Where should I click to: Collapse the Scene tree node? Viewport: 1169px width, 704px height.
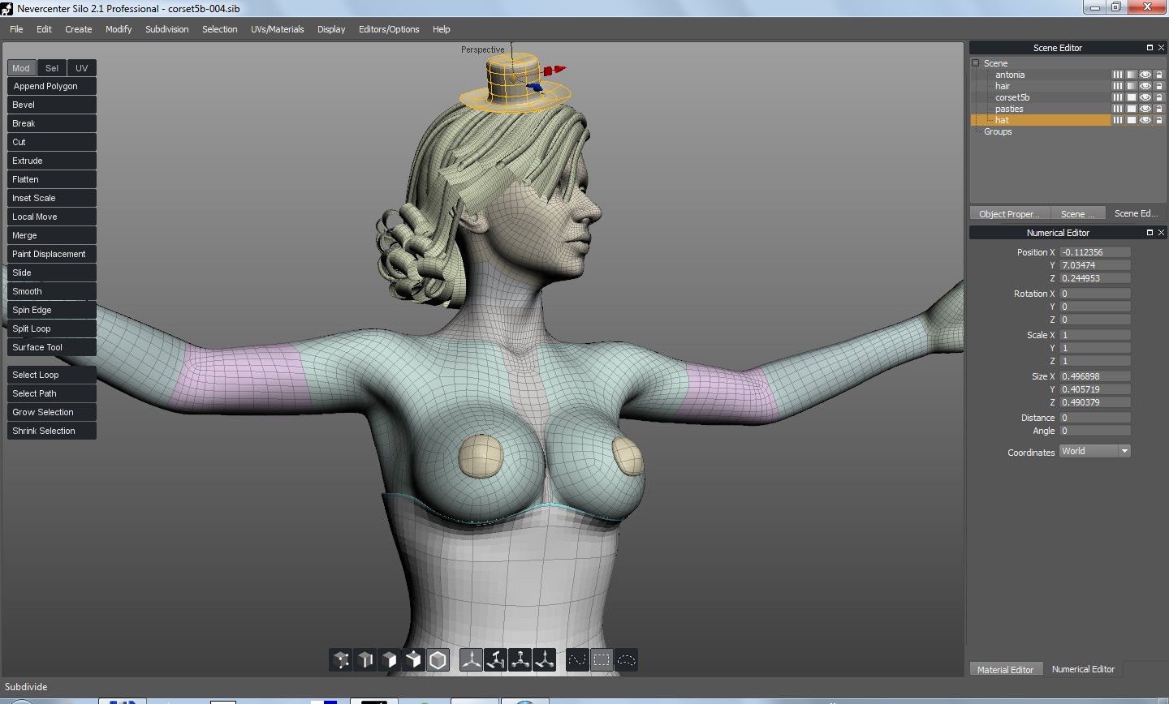coord(976,63)
